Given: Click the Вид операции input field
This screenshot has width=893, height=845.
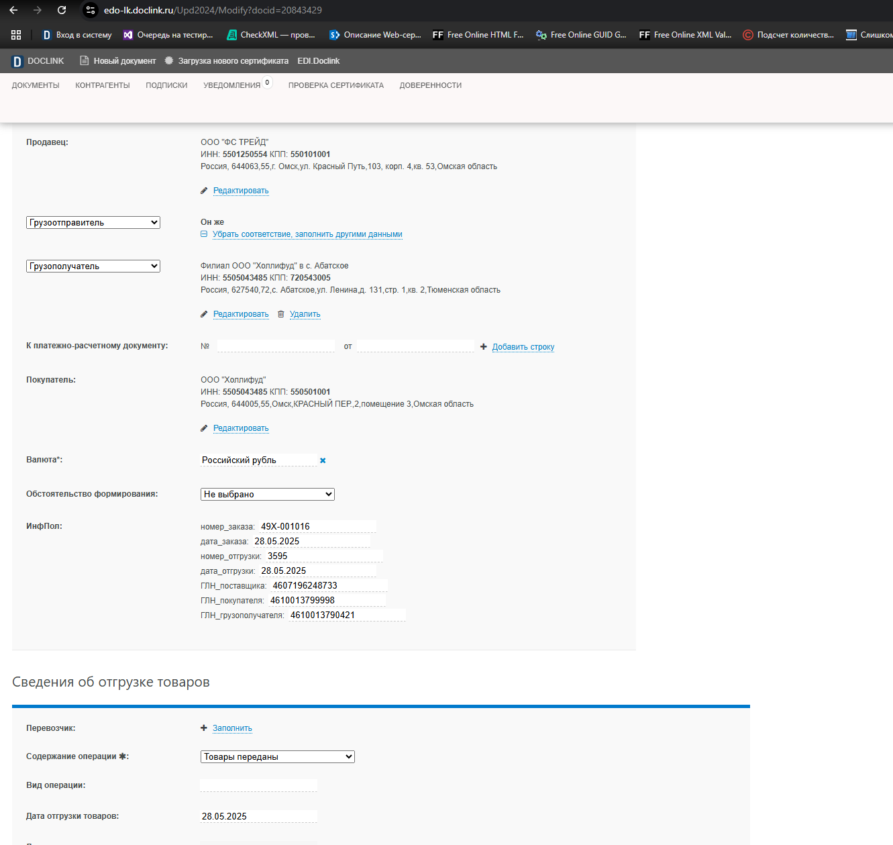Looking at the screenshot, I should [x=258, y=785].
